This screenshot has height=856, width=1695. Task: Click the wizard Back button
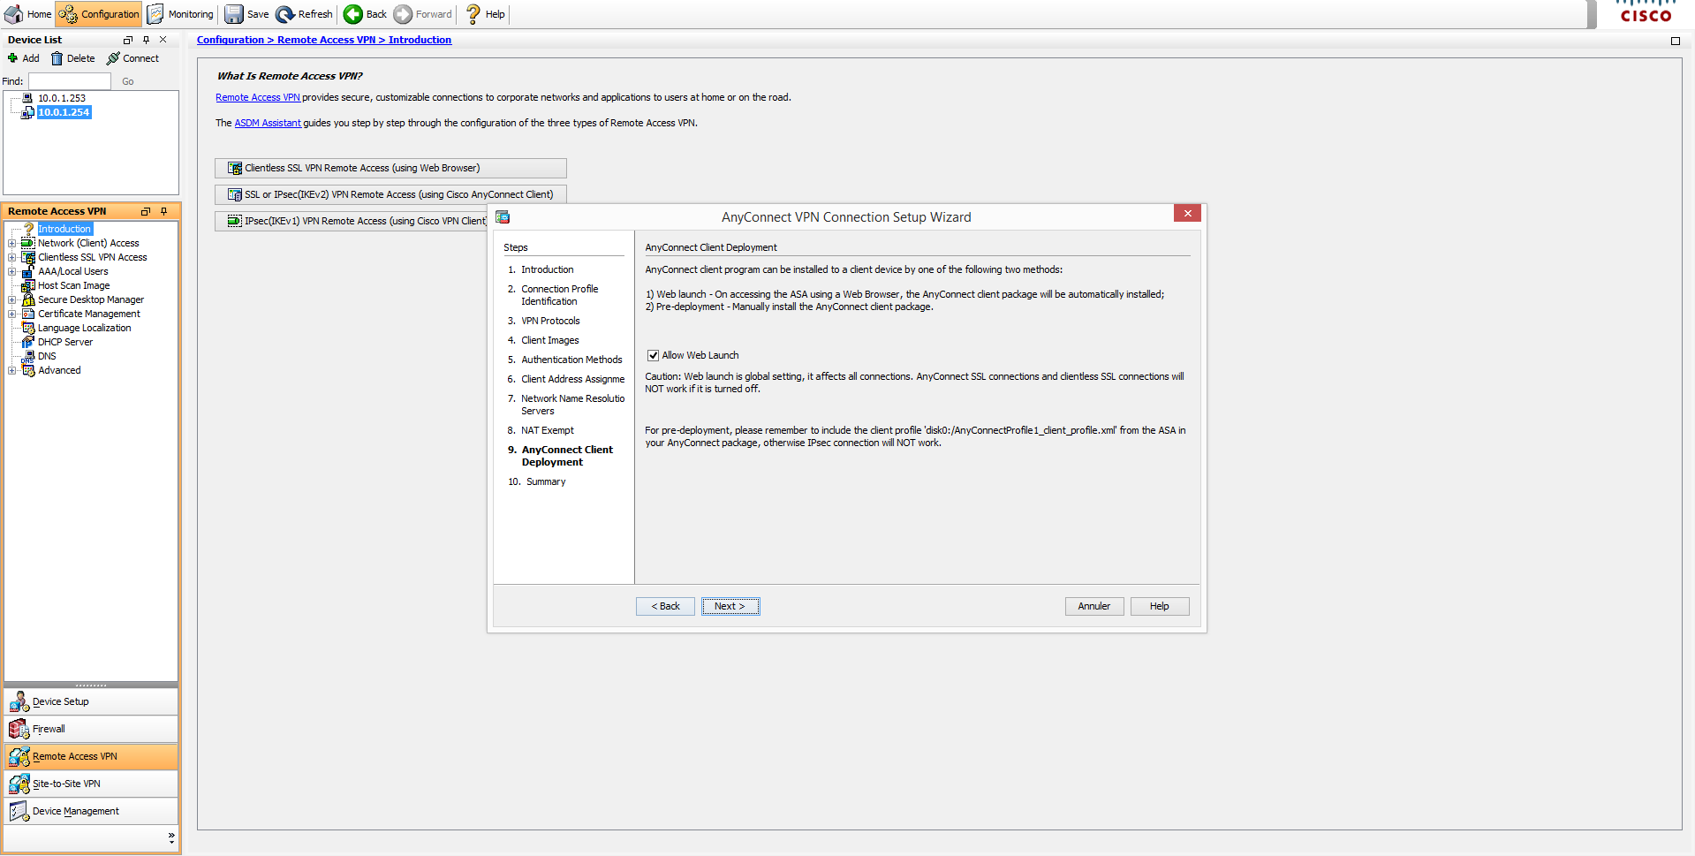coord(665,606)
